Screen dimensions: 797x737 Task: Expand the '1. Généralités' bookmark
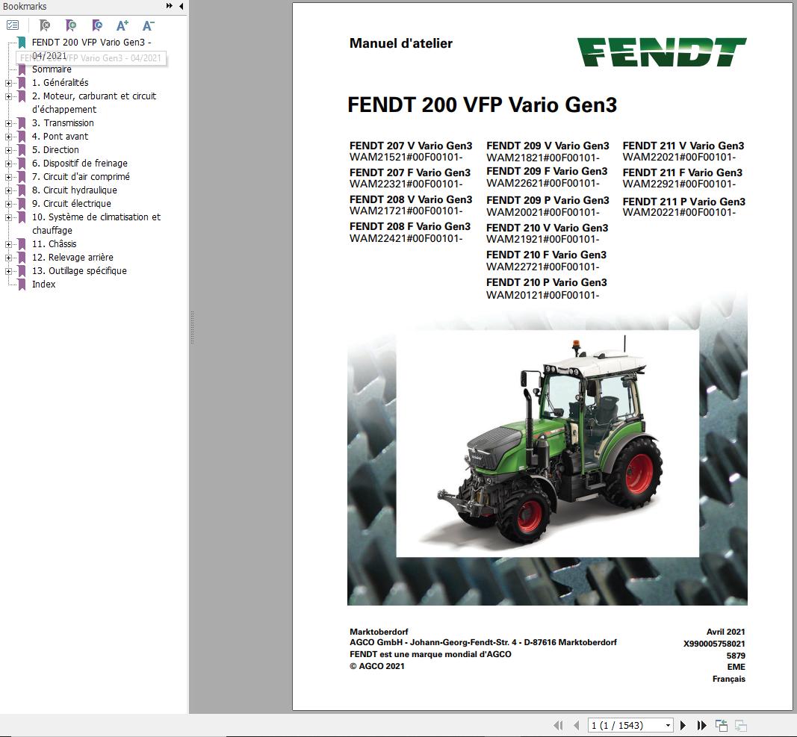(9, 83)
